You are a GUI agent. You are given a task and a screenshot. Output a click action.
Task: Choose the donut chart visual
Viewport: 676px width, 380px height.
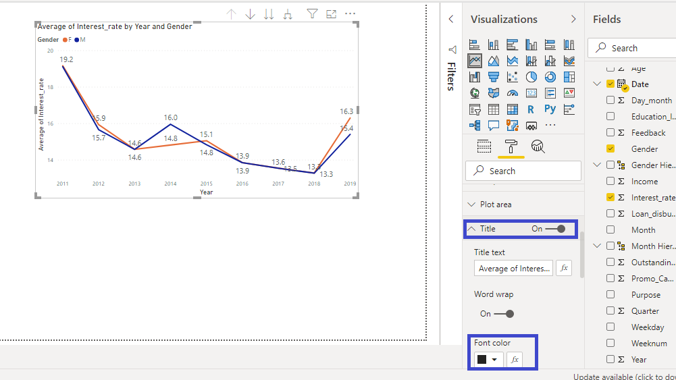click(x=550, y=77)
